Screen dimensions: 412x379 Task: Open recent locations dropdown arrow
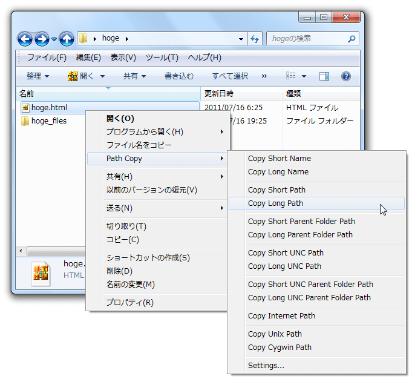coord(54,39)
